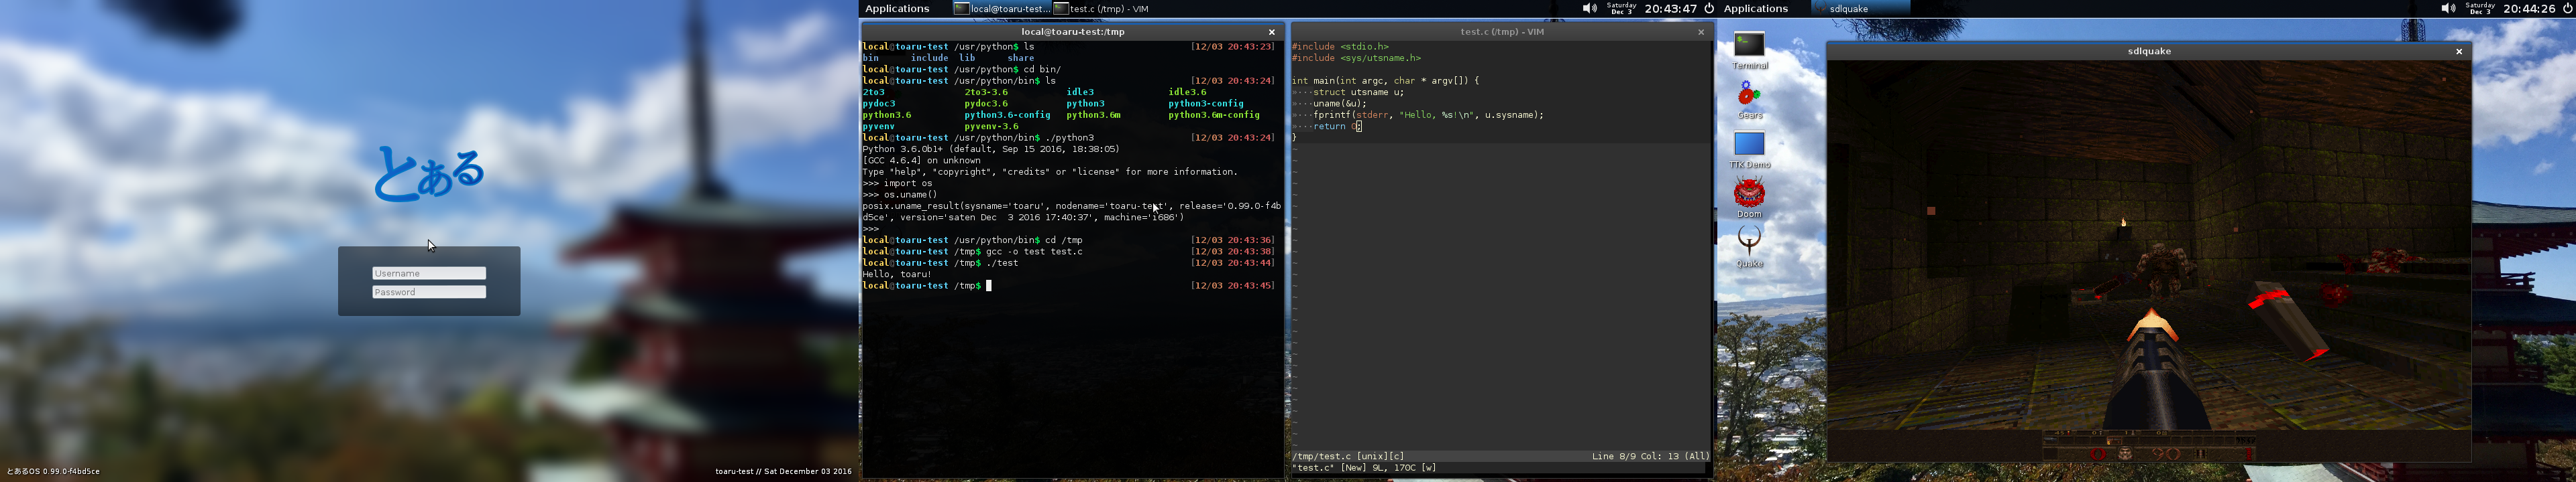2576x482 pixels.
Task: Click the terminal title 'local@toaru-test:/tmp'
Action: 1072,32
